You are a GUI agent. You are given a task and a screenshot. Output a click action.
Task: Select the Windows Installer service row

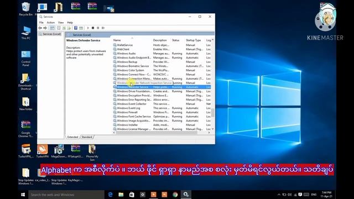tap(162, 125)
